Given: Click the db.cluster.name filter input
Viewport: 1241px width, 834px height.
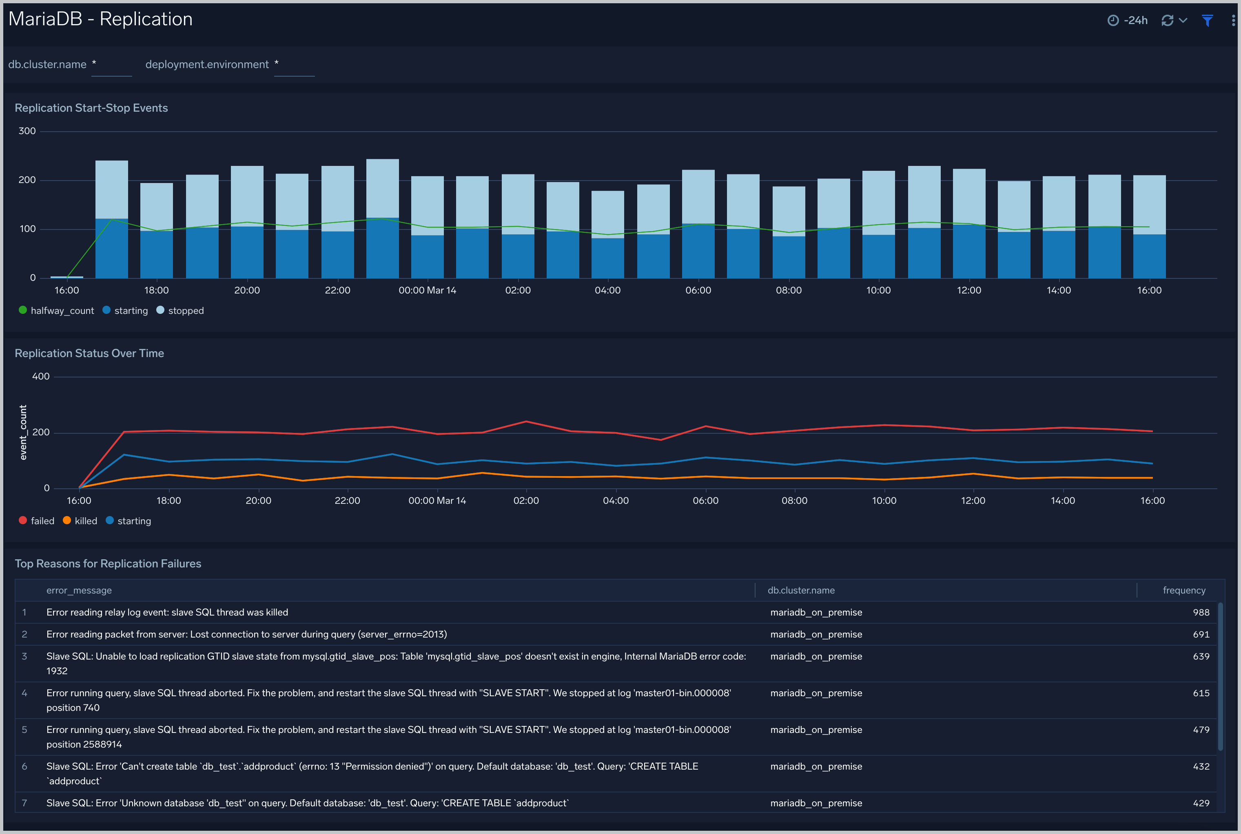Looking at the screenshot, I should (x=112, y=65).
